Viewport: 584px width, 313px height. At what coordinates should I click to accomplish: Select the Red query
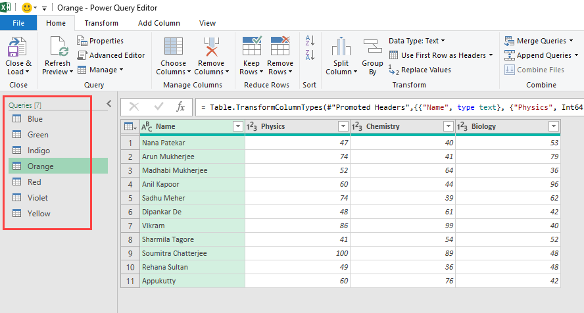click(x=58, y=182)
